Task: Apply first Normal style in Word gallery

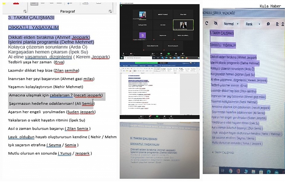Action: point(157,69)
